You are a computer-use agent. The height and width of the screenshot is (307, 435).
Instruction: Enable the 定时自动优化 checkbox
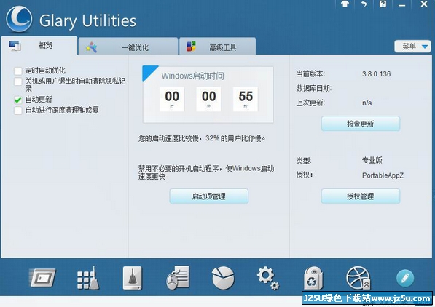18,71
